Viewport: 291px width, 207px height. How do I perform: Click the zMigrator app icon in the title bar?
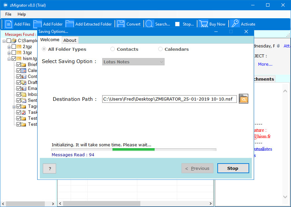5,5
